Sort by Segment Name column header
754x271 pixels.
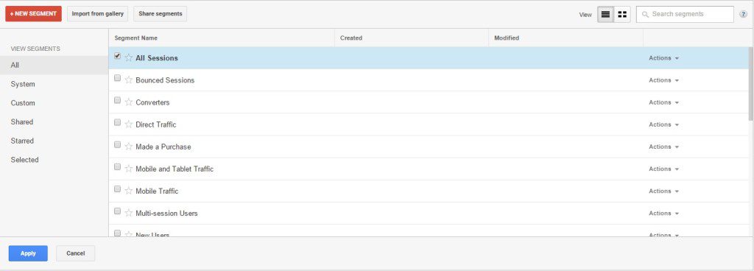point(222,38)
